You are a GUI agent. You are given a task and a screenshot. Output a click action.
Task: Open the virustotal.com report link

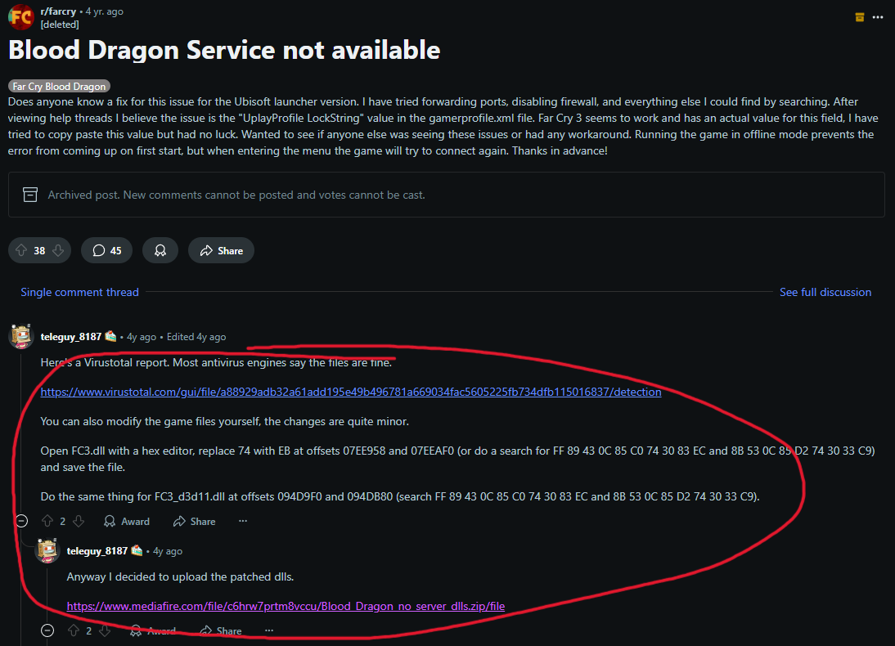pos(350,392)
